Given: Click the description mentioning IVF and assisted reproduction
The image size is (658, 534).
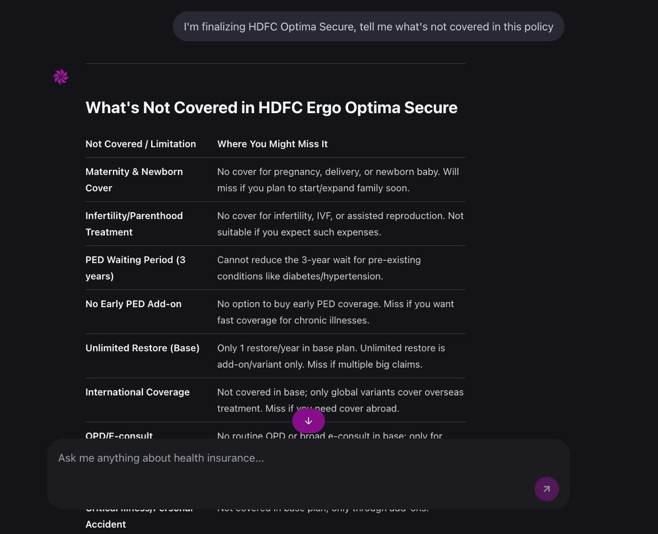Looking at the screenshot, I should coord(340,224).
